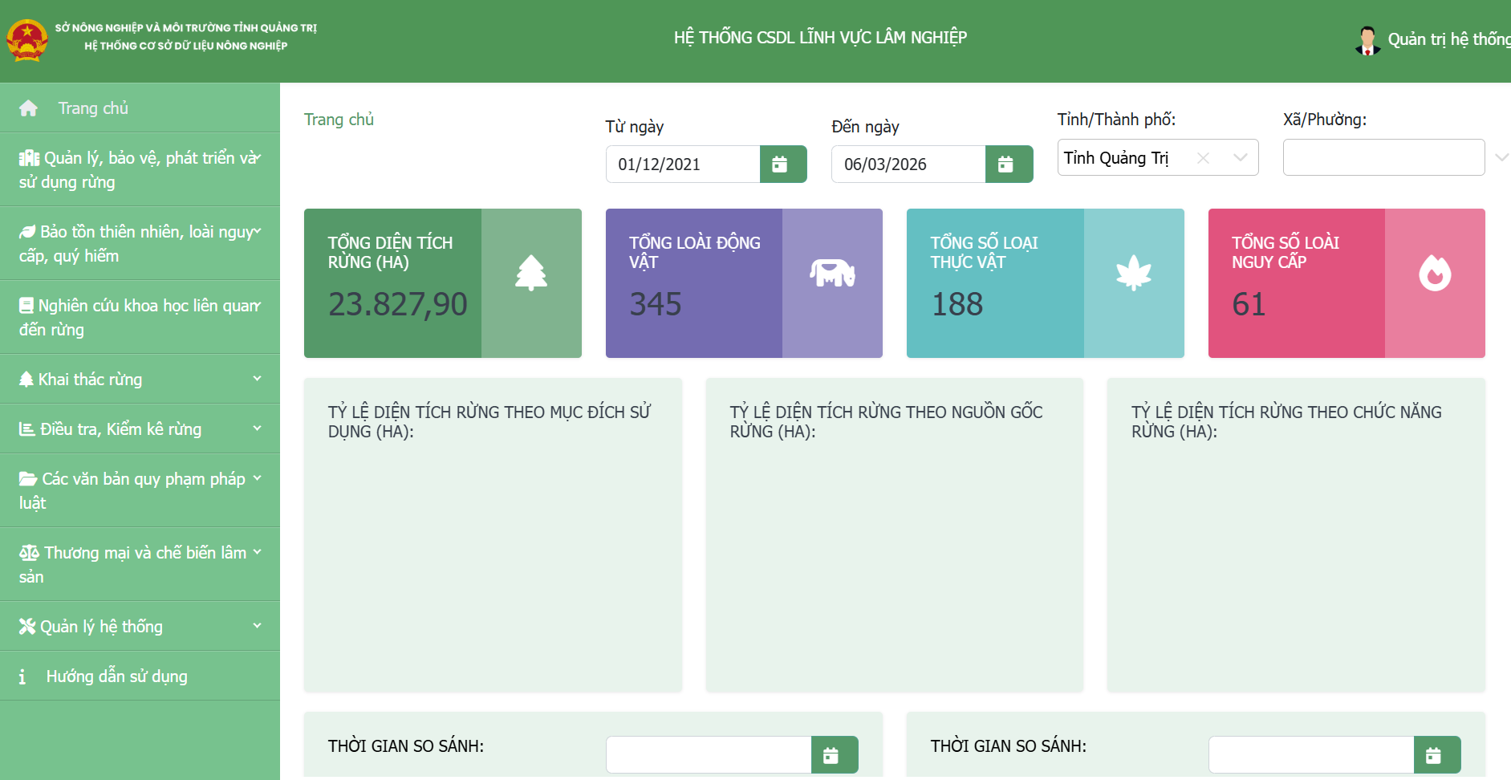Open the Từ ngày calendar picker

pos(782,165)
